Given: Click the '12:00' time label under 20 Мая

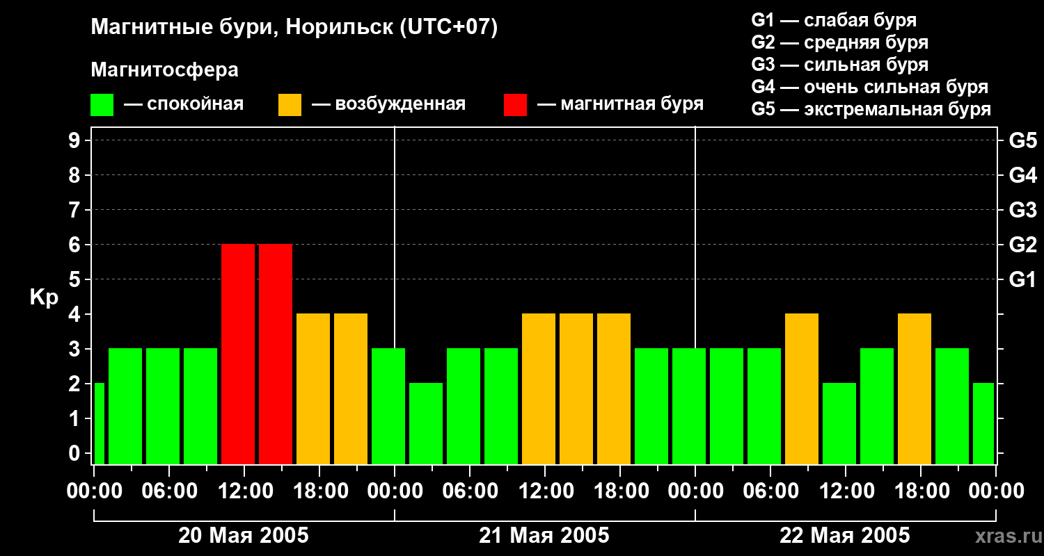Looking at the screenshot, I should 244,491.
